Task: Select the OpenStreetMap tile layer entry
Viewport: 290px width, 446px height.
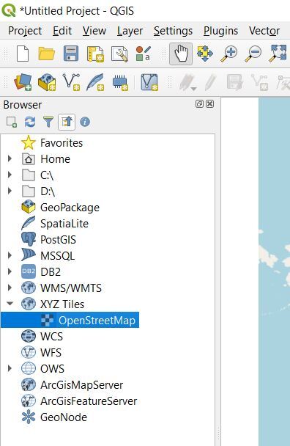Action: click(x=70, y=320)
